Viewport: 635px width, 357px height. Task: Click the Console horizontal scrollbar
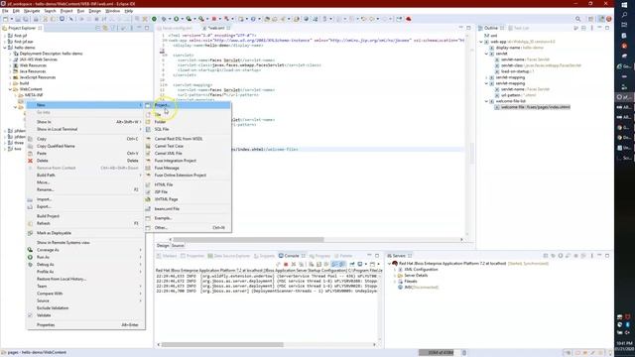(222, 345)
